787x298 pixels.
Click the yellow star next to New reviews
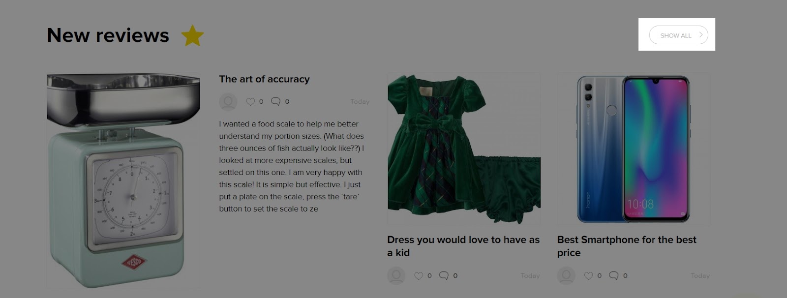pos(192,35)
